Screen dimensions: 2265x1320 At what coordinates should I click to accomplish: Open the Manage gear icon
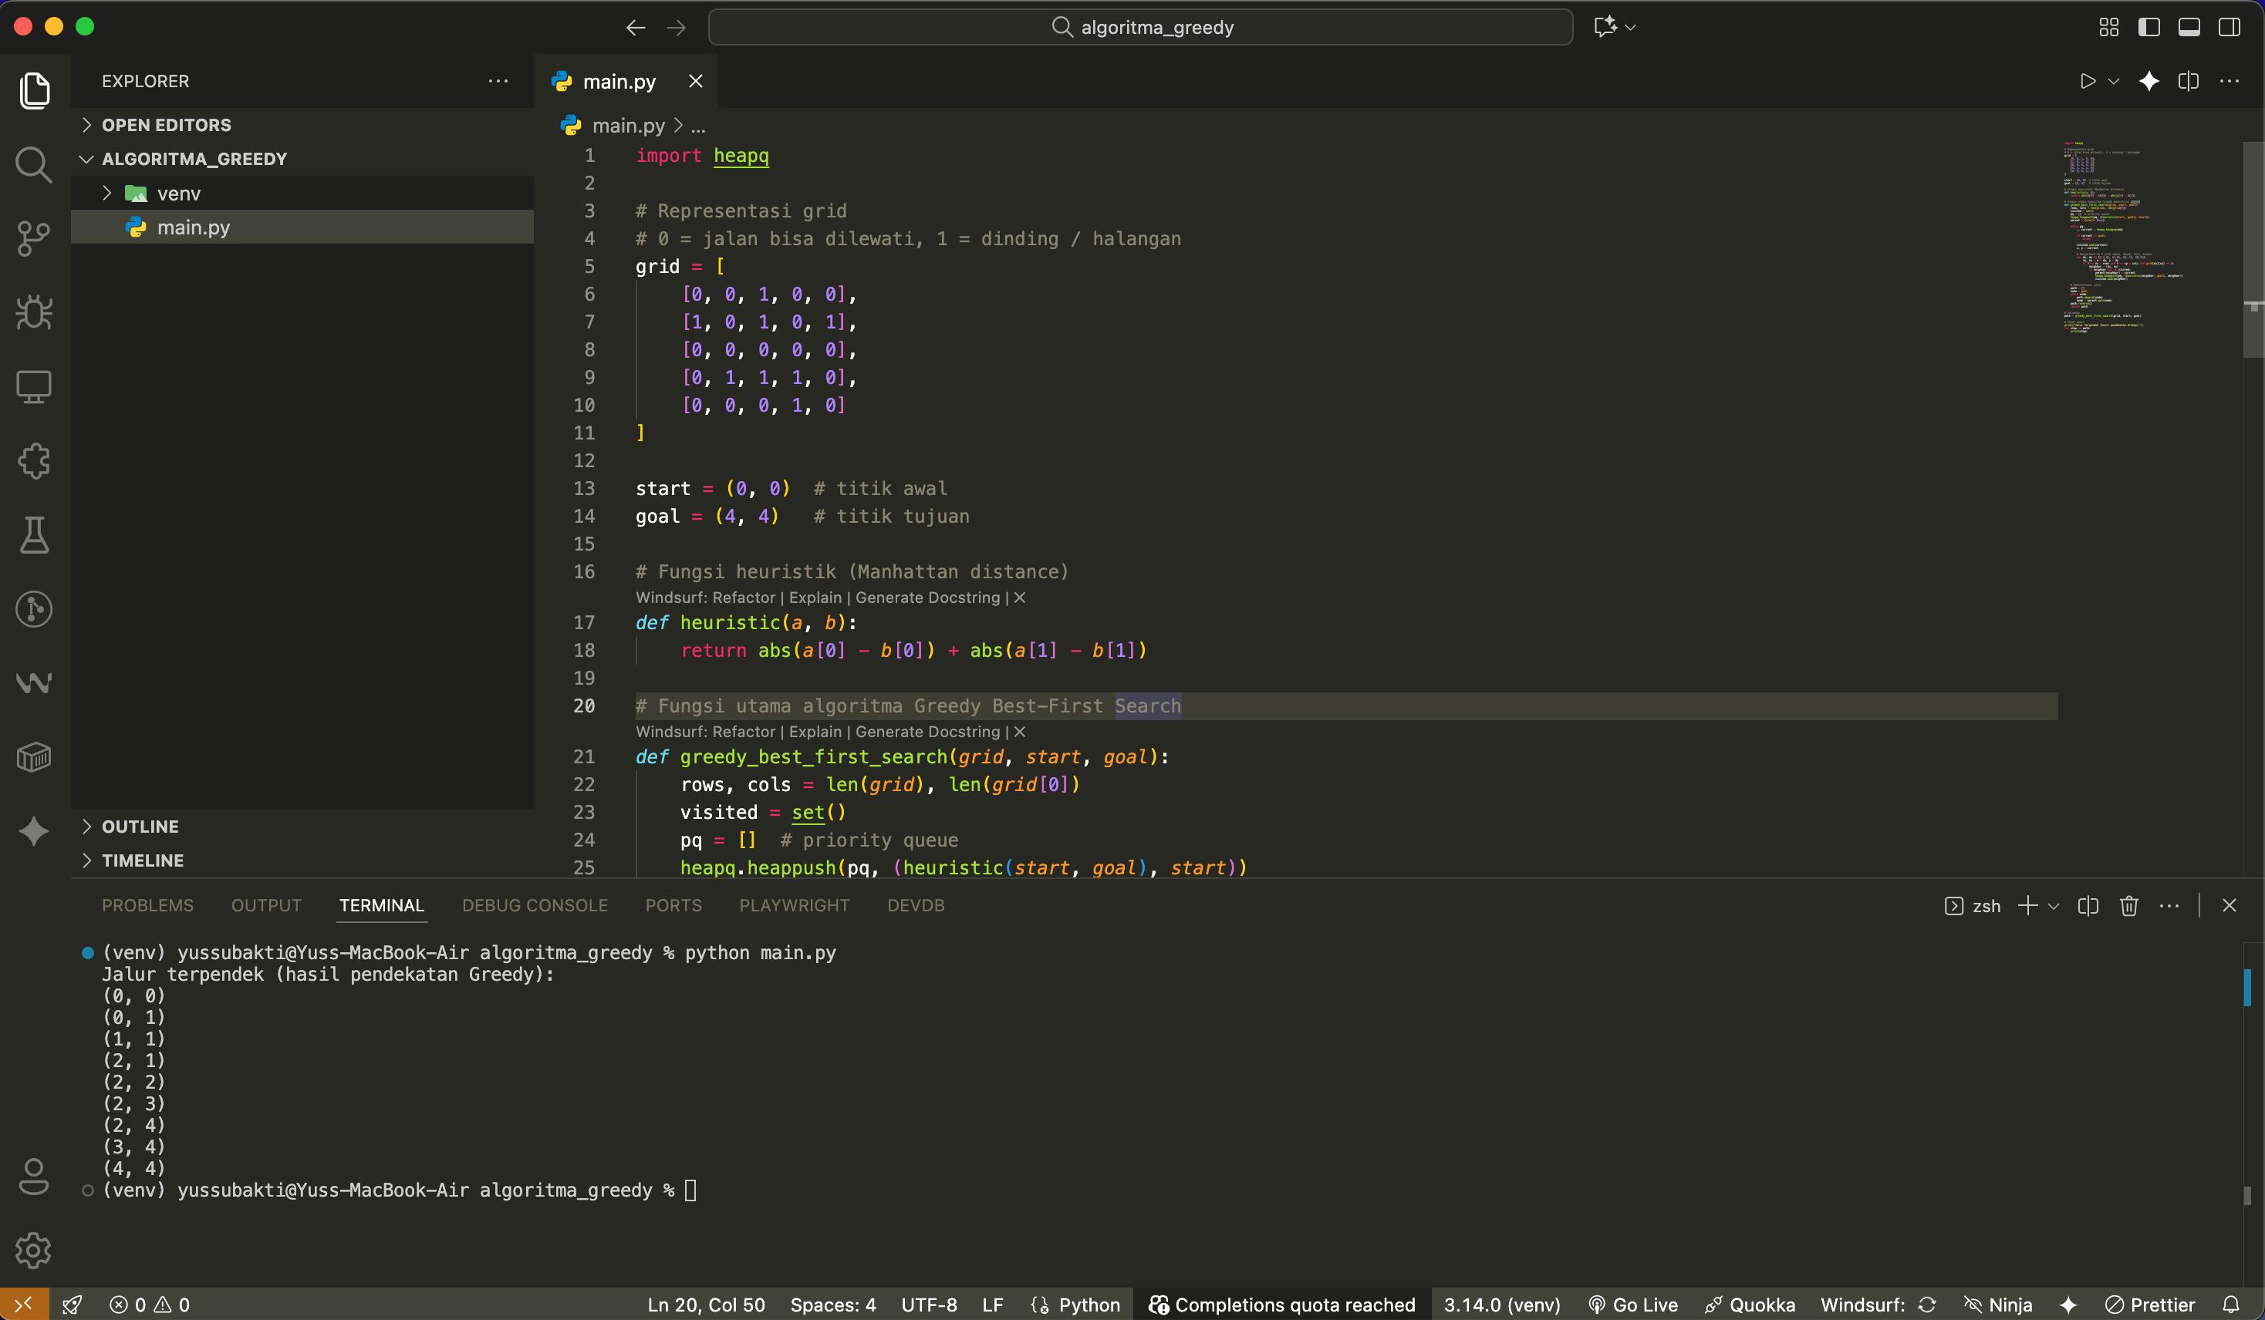tap(34, 1250)
